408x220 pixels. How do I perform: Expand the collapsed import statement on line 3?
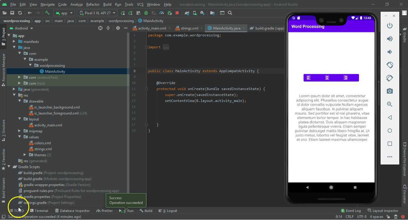click(166, 47)
